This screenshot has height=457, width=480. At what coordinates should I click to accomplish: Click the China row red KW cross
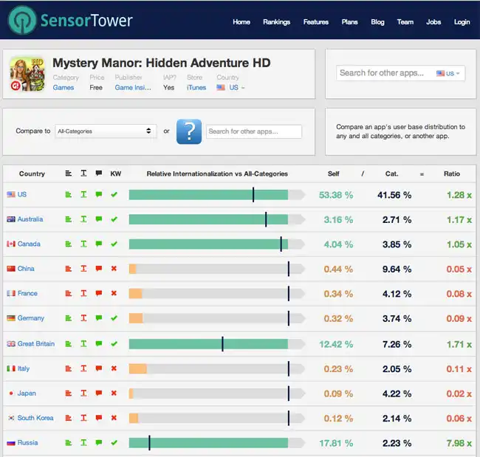tap(114, 269)
